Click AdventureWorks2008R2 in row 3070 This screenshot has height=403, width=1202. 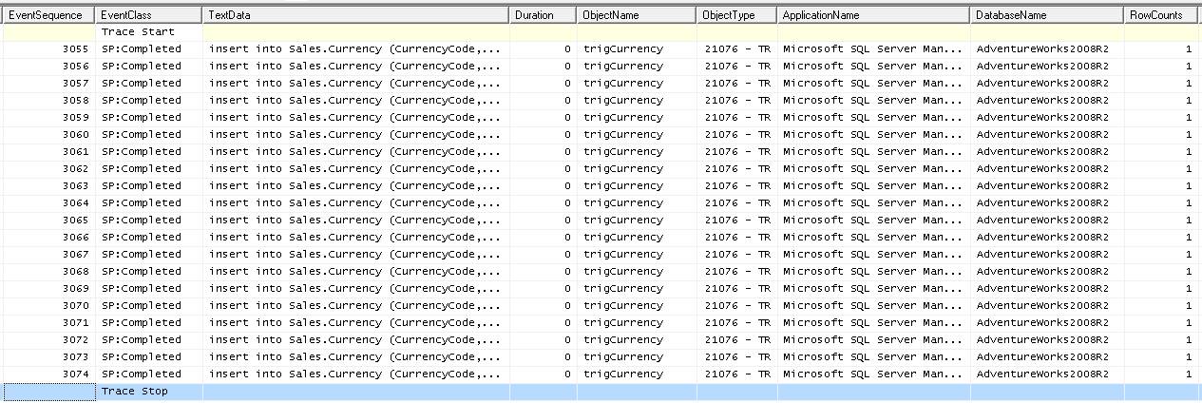click(x=1042, y=306)
